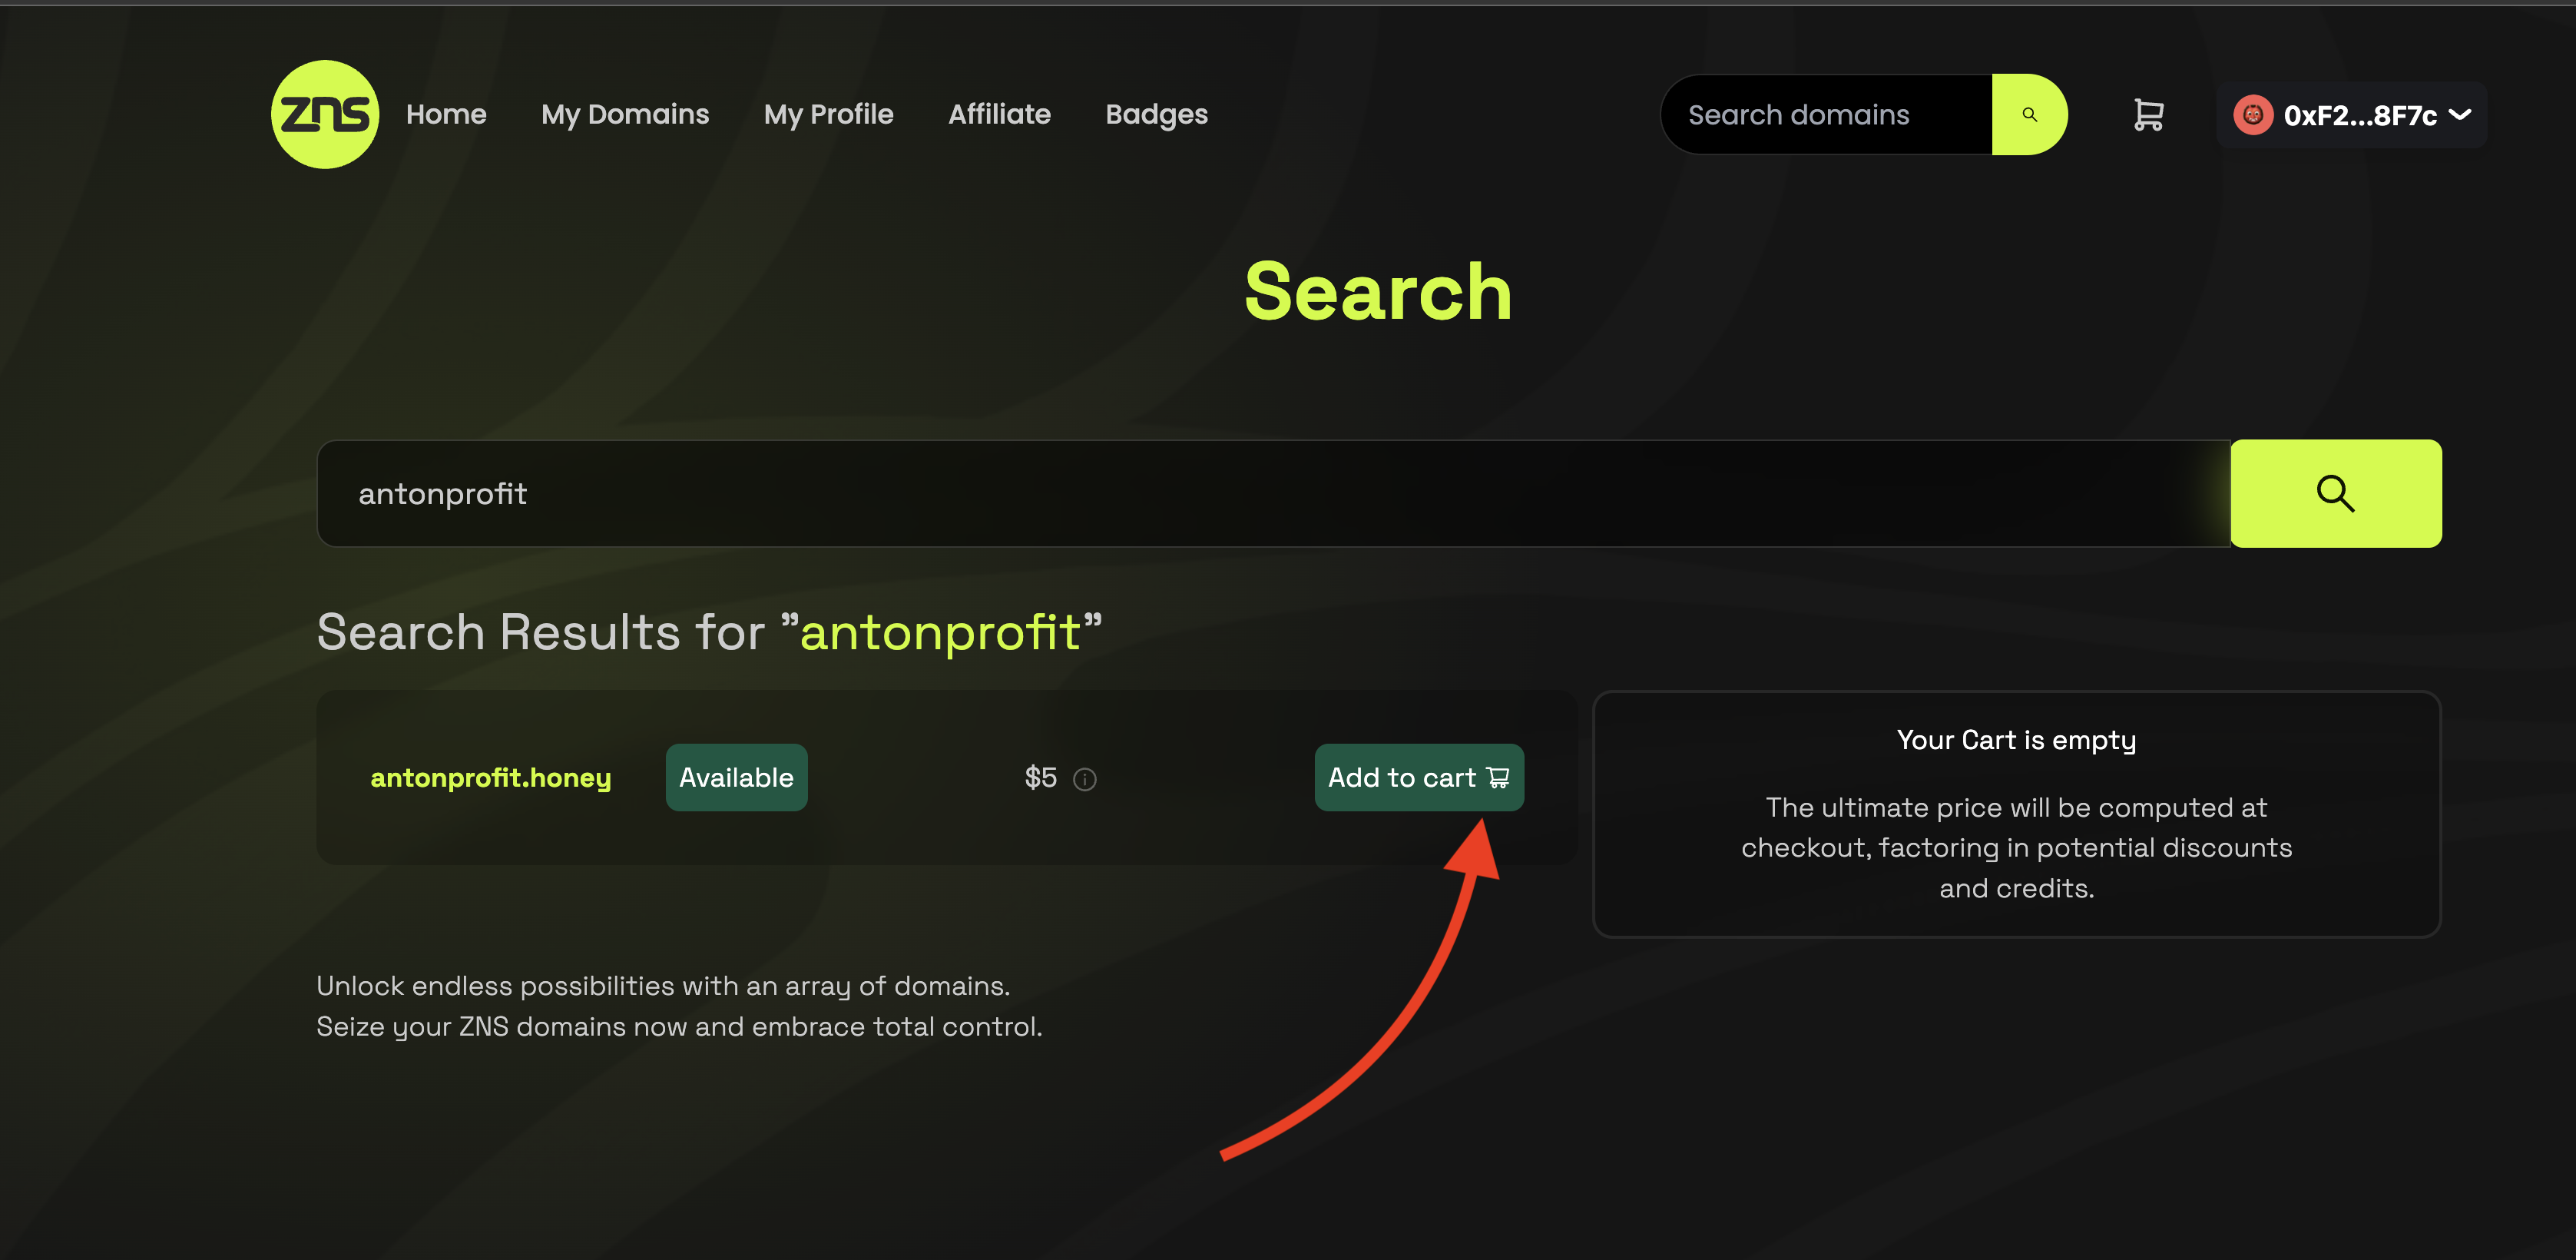Click 'Seize your ZNS domains now' text

click(679, 1027)
